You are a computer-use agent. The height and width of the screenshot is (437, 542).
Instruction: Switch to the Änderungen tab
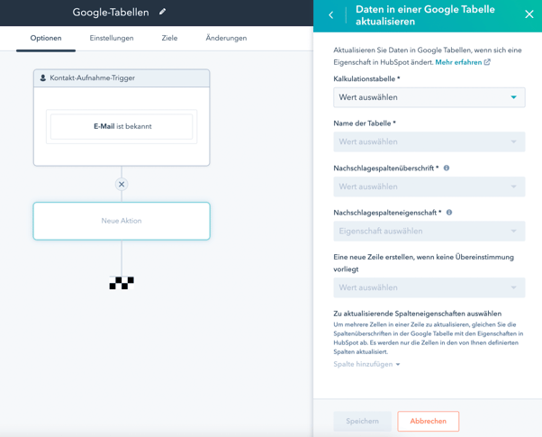(x=226, y=38)
